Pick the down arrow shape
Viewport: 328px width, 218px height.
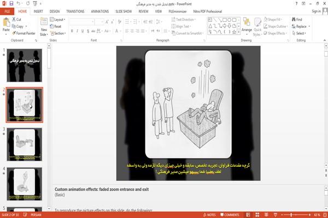(230, 26)
